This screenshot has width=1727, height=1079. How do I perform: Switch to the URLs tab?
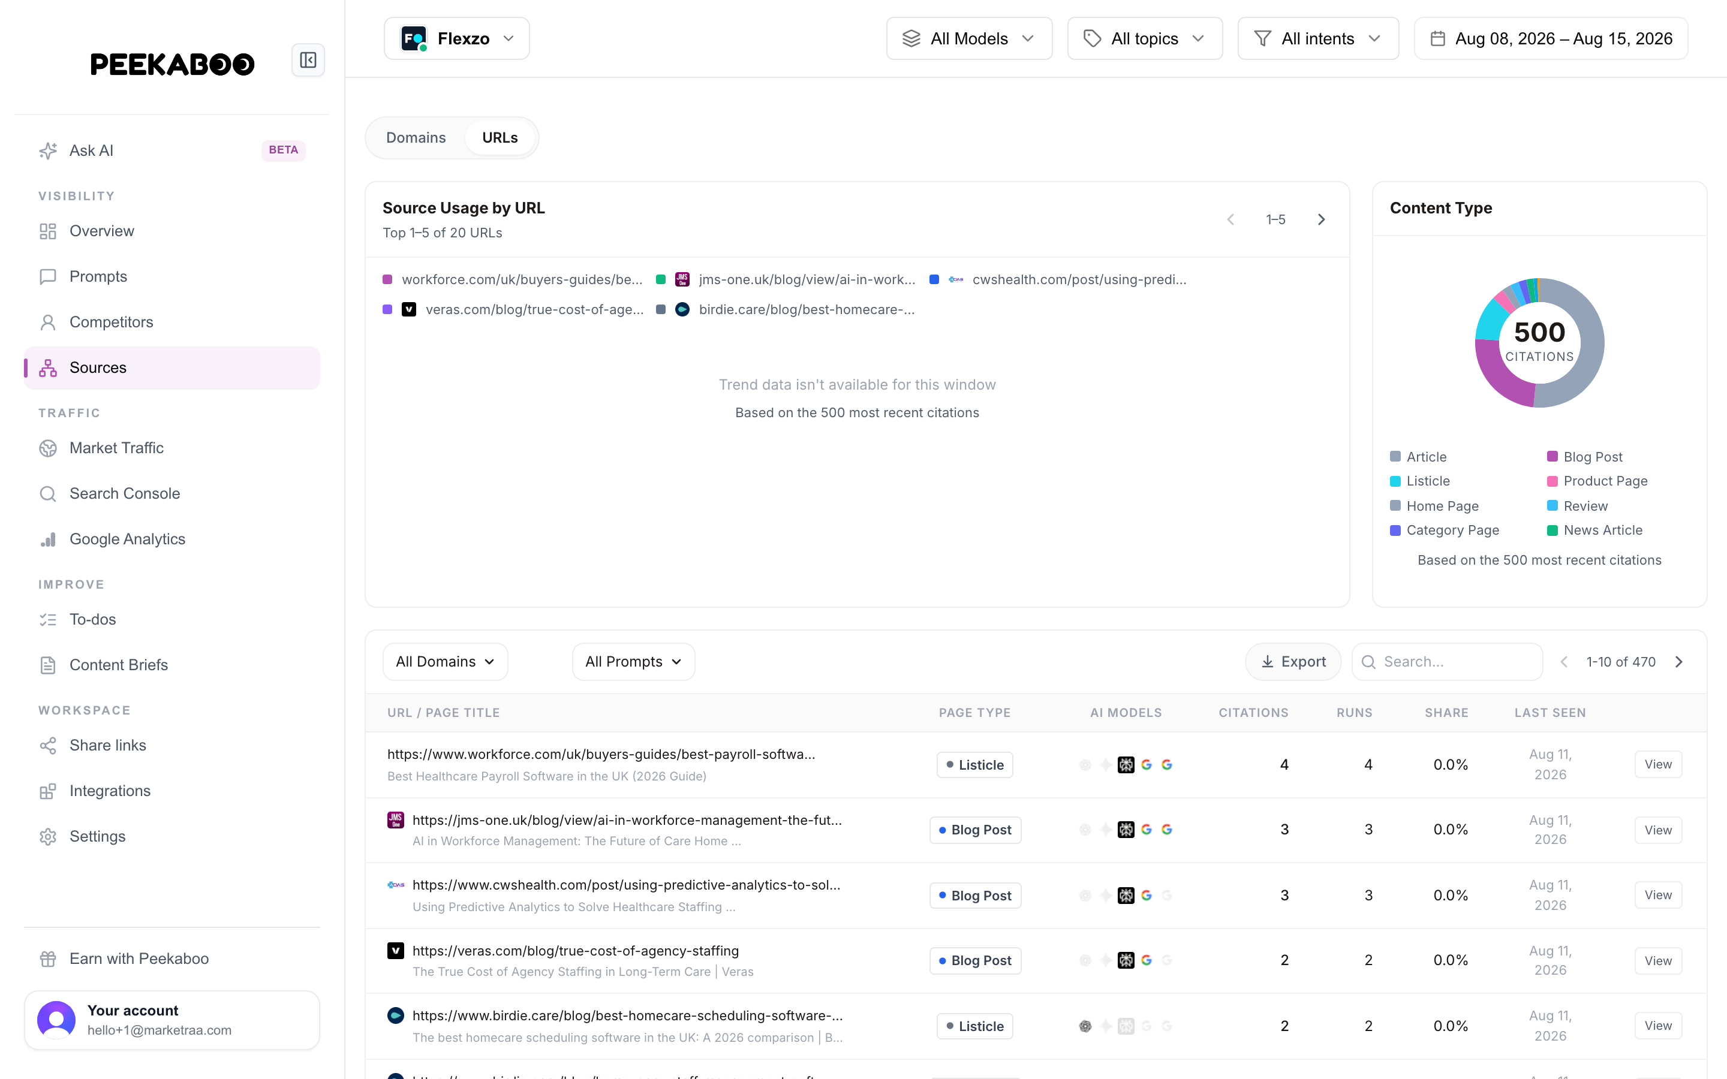(500, 138)
